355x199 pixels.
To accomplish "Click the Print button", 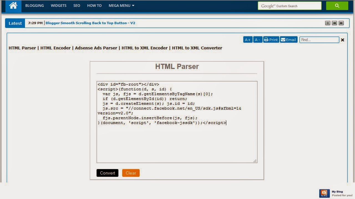I will [271, 40].
